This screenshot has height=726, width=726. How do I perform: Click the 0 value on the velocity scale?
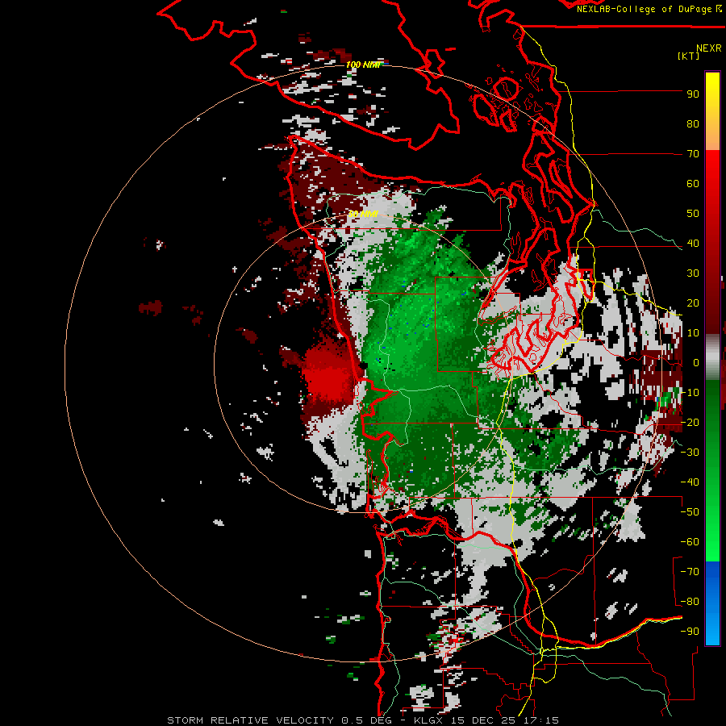tap(696, 362)
